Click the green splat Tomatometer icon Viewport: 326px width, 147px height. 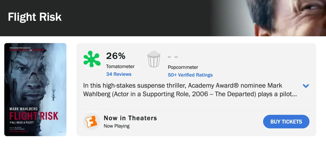92,59
